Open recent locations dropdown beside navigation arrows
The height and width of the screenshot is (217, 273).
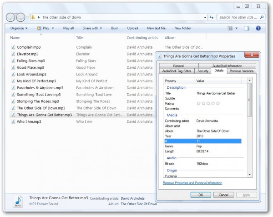27,17
